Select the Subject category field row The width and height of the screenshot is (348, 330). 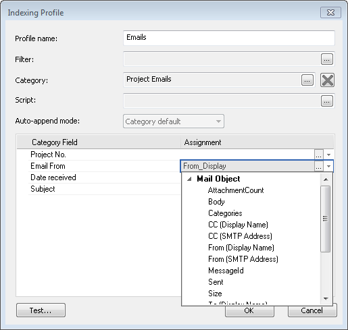click(x=104, y=189)
